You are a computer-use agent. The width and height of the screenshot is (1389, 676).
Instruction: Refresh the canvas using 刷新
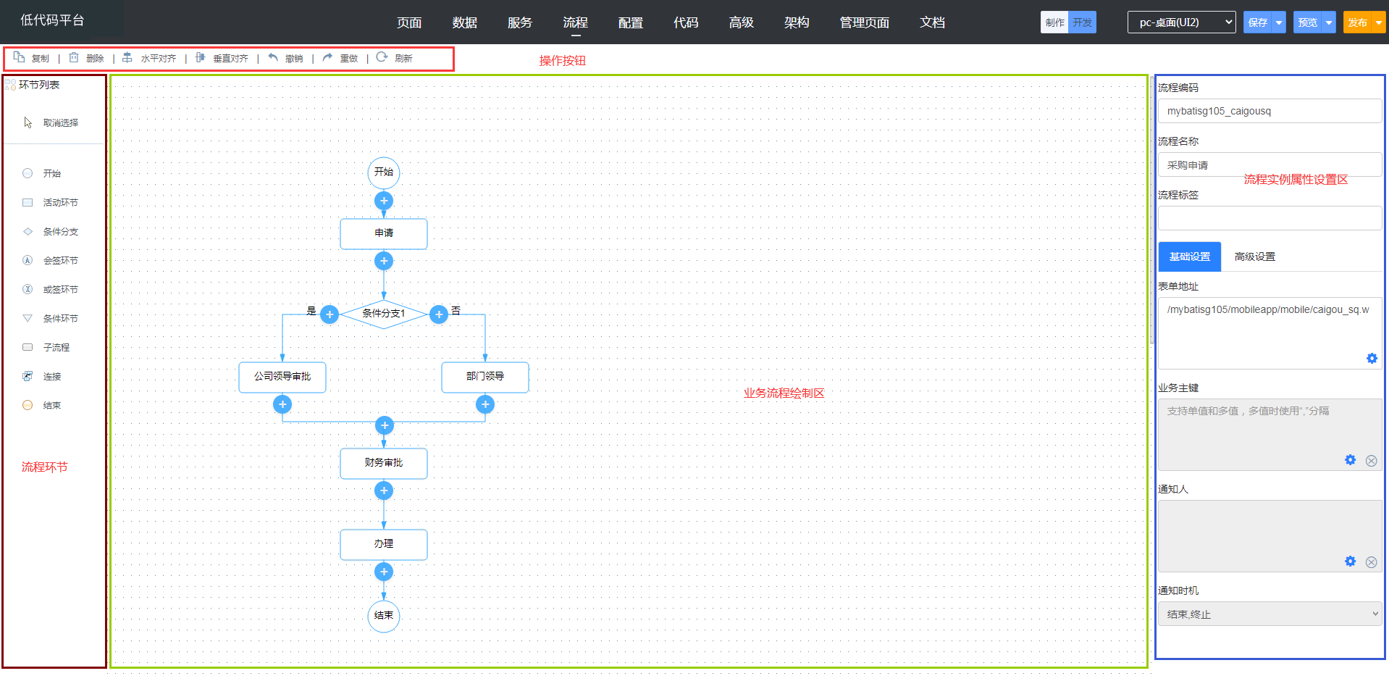382,57
